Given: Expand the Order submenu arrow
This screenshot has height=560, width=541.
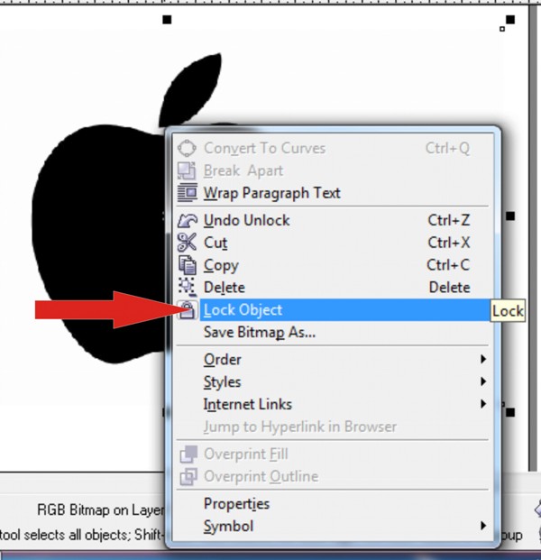Looking at the screenshot, I should [482, 359].
